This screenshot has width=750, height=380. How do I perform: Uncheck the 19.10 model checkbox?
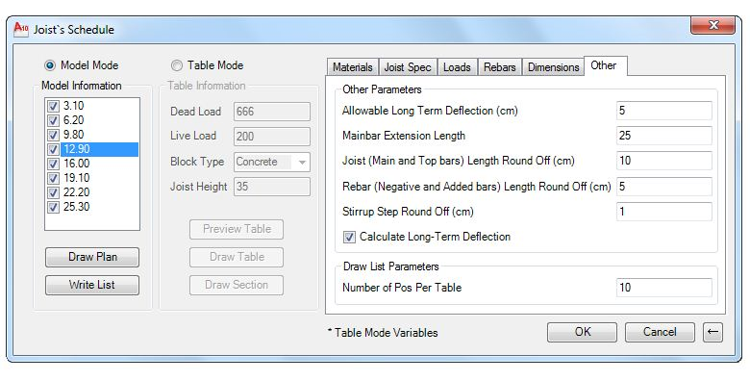[53, 178]
